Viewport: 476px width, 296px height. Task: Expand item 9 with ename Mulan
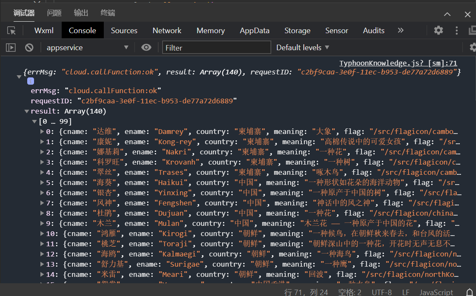[x=42, y=224]
